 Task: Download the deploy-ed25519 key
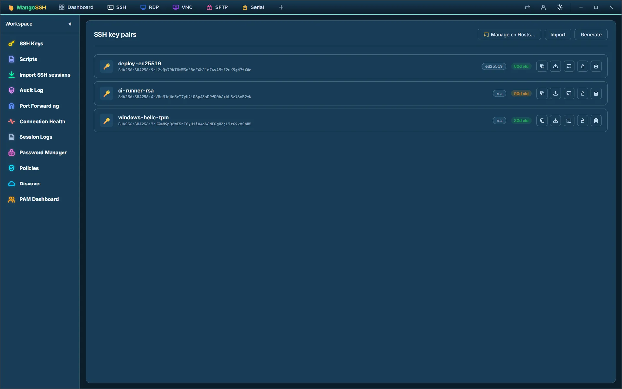tap(555, 66)
